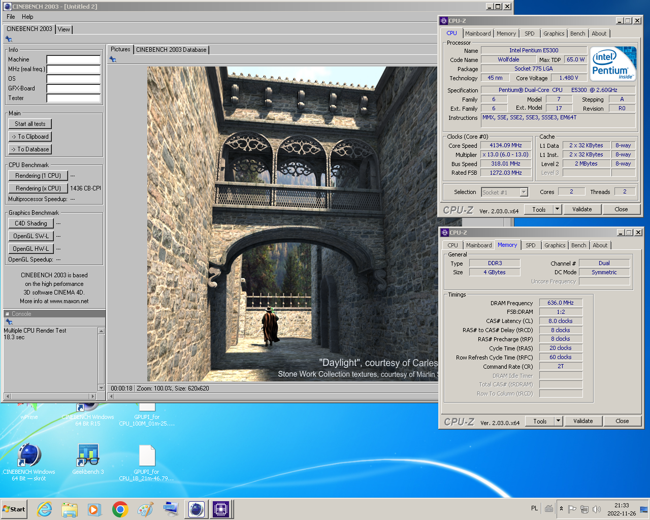Click the pin icon below CINEBENCH 2003 tab

click(x=9, y=39)
